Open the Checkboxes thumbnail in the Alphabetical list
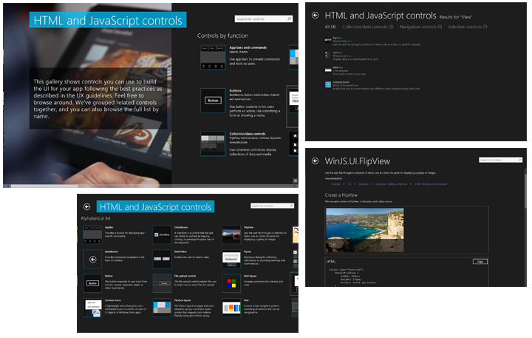The height and width of the screenshot is (338, 532). 162,234
